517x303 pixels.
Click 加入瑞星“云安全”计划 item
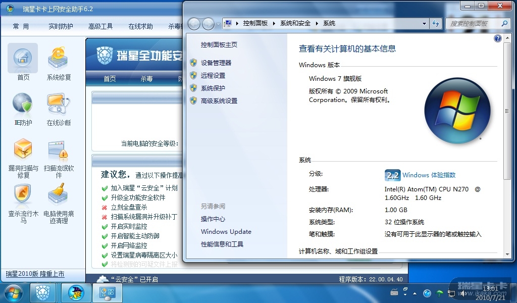coord(144,188)
